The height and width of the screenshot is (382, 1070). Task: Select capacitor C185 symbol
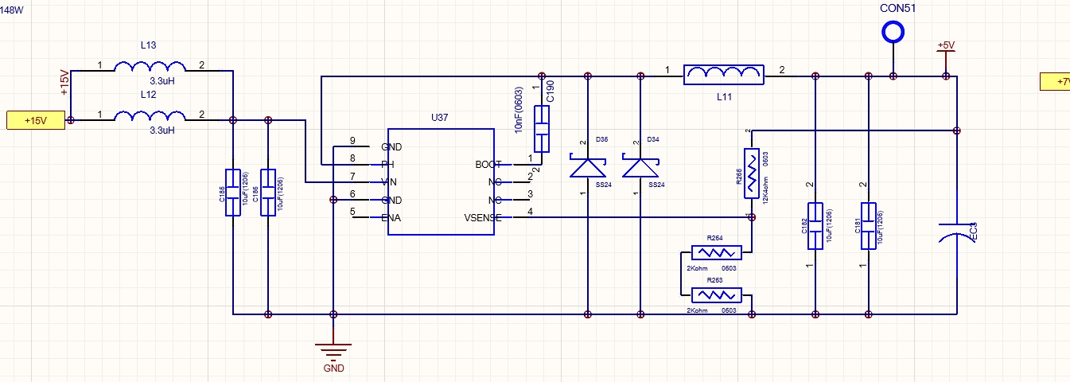tap(232, 192)
